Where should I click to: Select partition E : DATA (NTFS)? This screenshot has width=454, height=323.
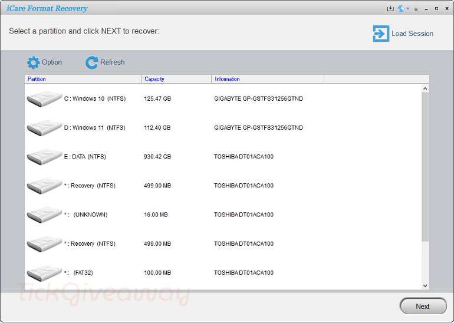tap(85, 157)
